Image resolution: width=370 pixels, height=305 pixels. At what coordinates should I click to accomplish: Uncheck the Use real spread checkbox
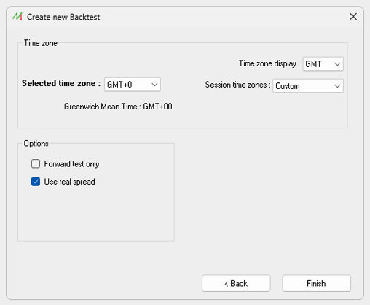coord(36,182)
